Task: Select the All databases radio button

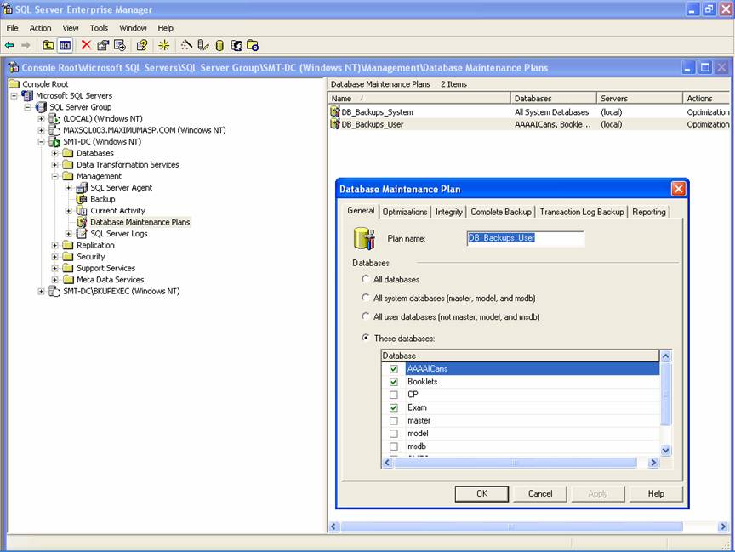Action: pos(366,279)
